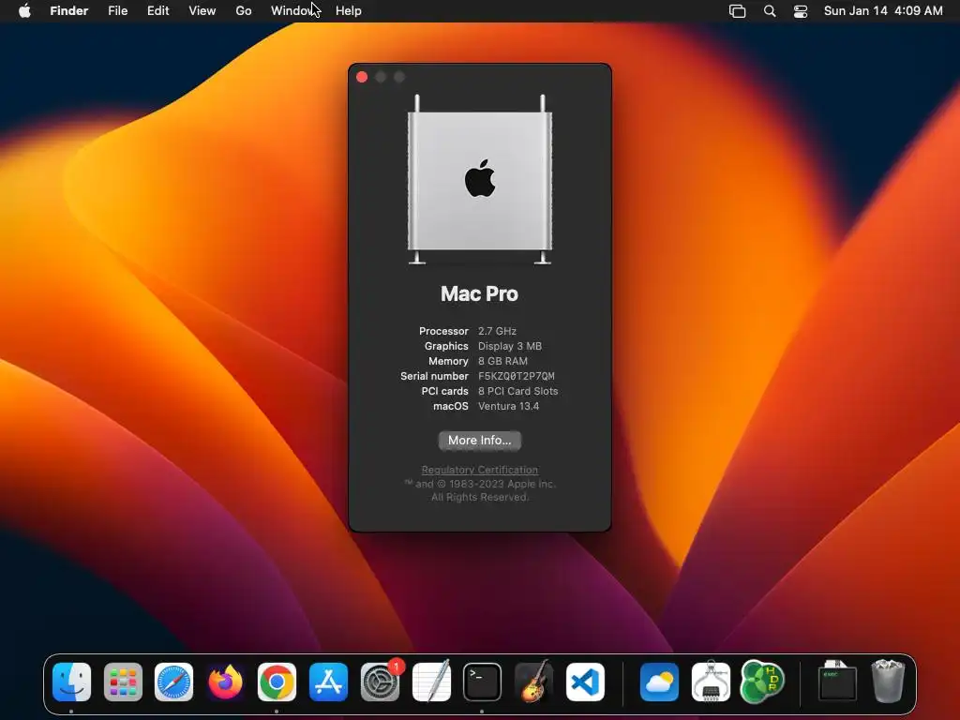Open System Information chip icon in Dock
The height and width of the screenshot is (720, 960).
711,681
